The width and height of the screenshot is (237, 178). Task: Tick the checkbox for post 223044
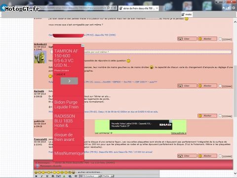(x=220, y=86)
